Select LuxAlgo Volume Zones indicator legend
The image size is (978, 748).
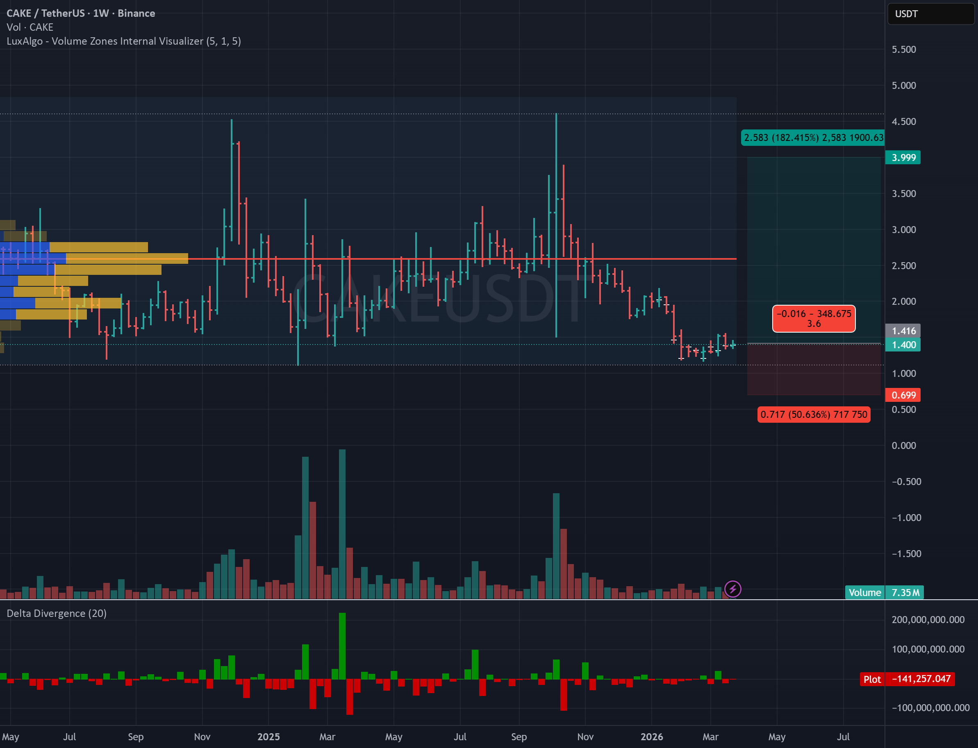pyautogui.click(x=123, y=41)
